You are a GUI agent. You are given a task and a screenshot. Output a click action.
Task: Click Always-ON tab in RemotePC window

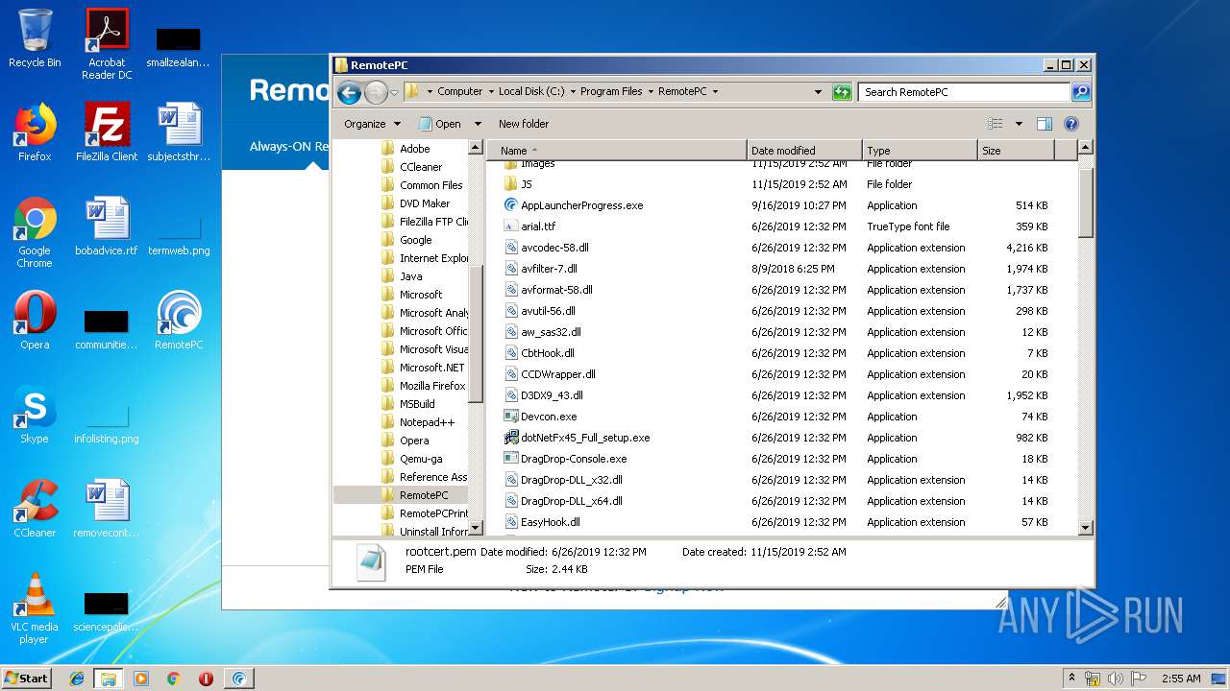(289, 147)
